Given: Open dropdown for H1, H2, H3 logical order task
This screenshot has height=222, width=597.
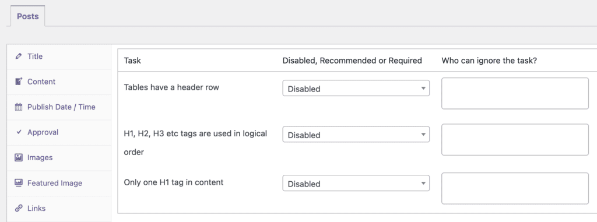Looking at the screenshot, I should (x=356, y=135).
